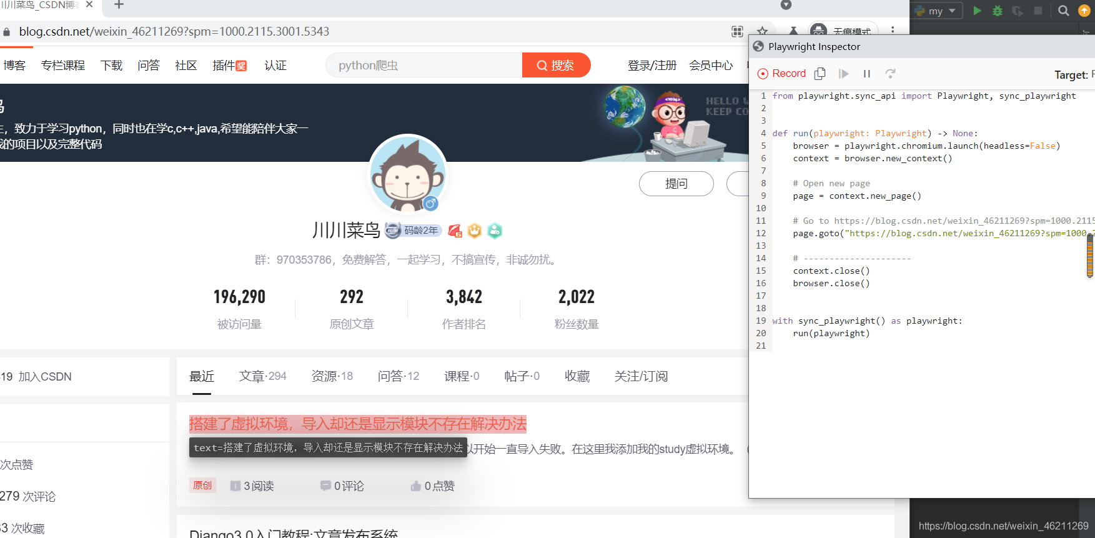Close the CSDN browser tab
1095x538 pixels.
[89, 4]
